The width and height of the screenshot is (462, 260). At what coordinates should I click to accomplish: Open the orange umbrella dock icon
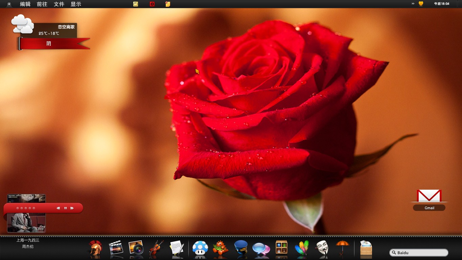coord(342,247)
